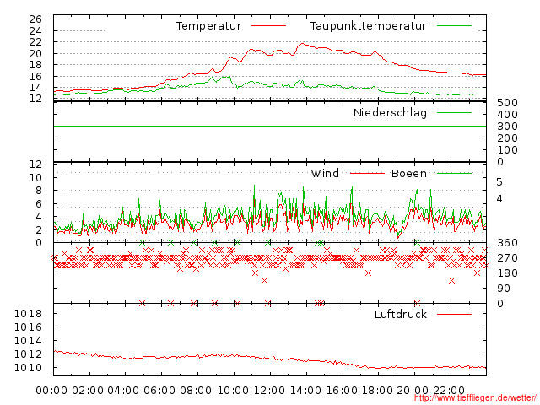This screenshot has height=405, width=540.
Task: Click the 18:00 time axis label
Action: pos(377,391)
